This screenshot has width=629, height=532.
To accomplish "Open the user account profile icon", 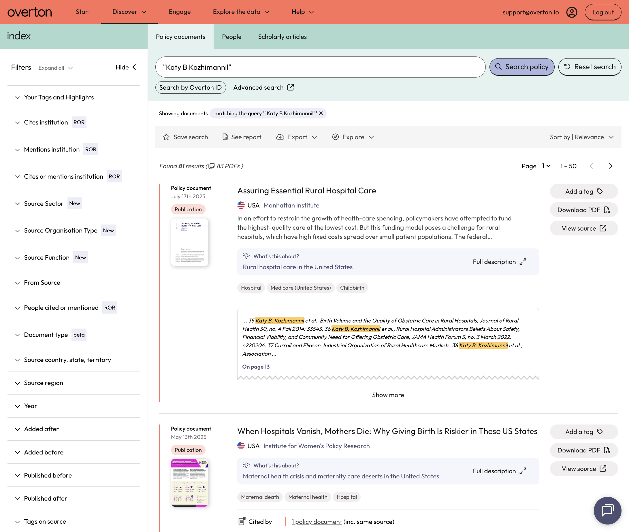I will point(571,12).
